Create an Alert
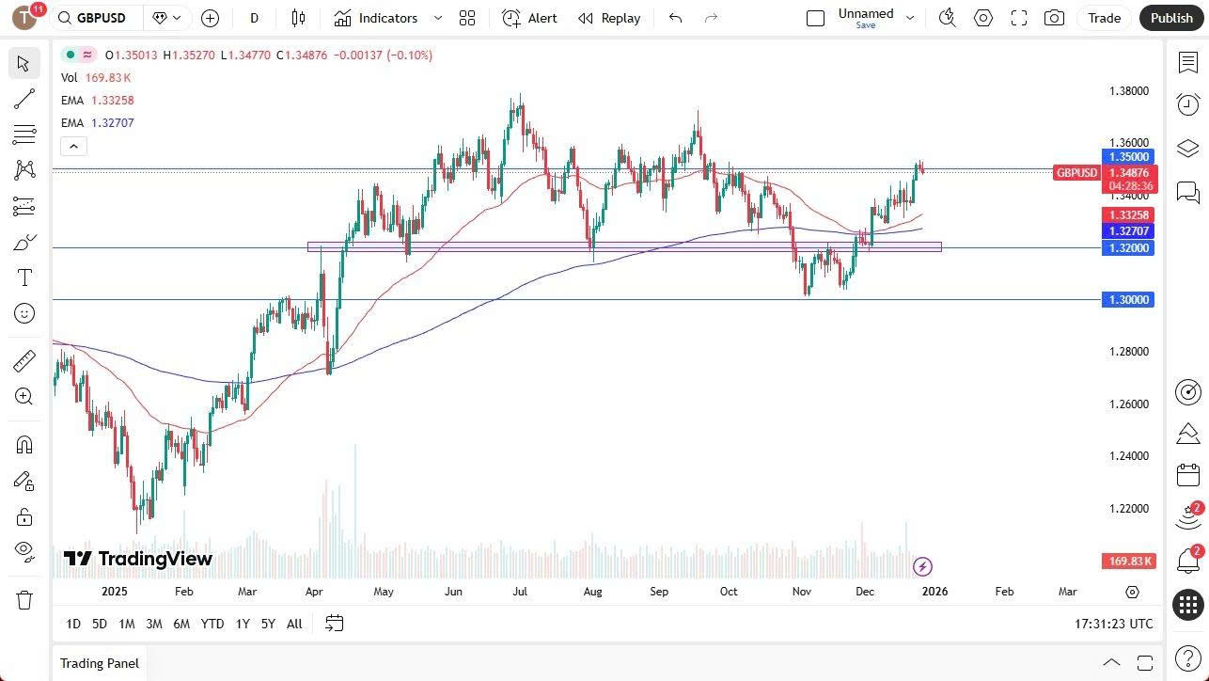The image size is (1209, 681). (529, 18)
